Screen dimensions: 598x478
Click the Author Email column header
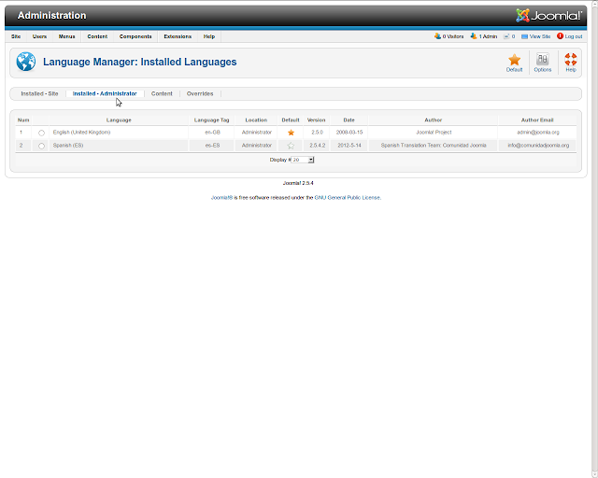click(x=537, y=120)
